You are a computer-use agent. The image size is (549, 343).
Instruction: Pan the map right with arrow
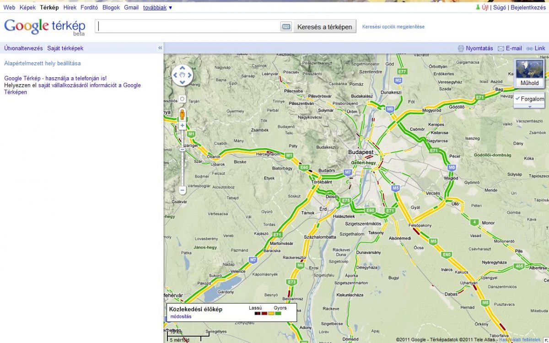tap(189, 75)
